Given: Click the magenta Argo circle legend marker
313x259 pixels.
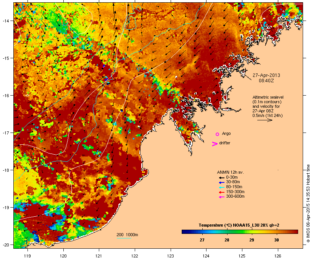Looking at the screenshot, I should point(218,134).
